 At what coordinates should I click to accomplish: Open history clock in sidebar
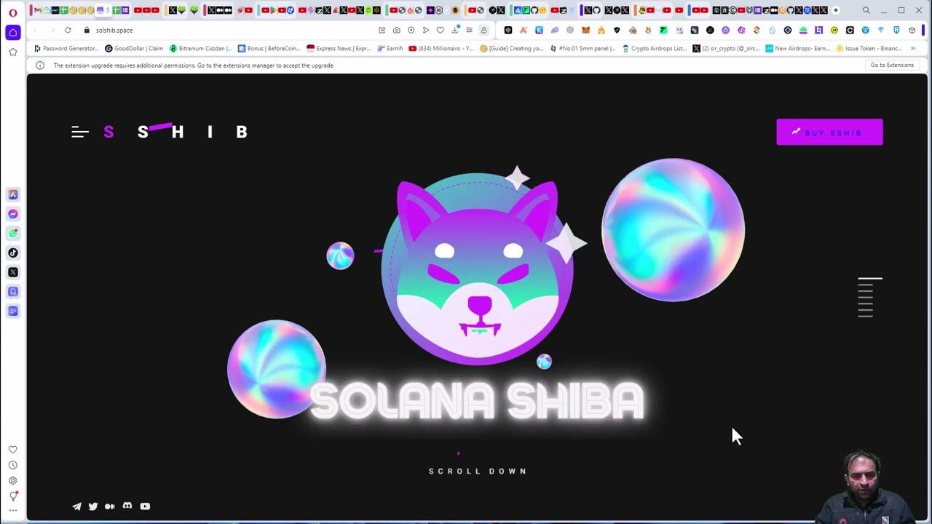point(13,465)
